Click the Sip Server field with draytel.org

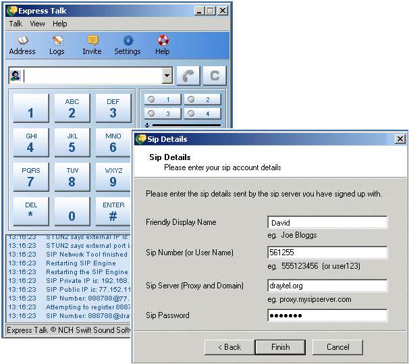coord(327,286)
